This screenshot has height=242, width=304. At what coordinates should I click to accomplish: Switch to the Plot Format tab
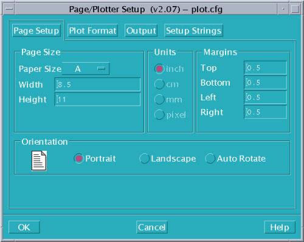(x=92, y=30)
